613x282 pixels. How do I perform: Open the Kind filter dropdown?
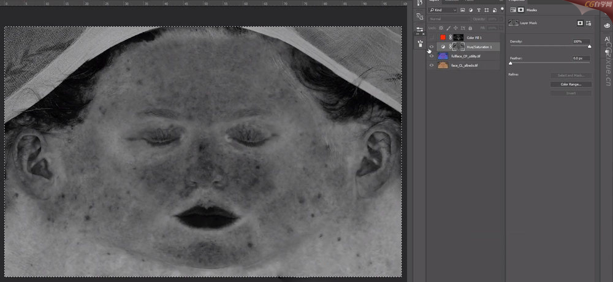coord(443,10)
